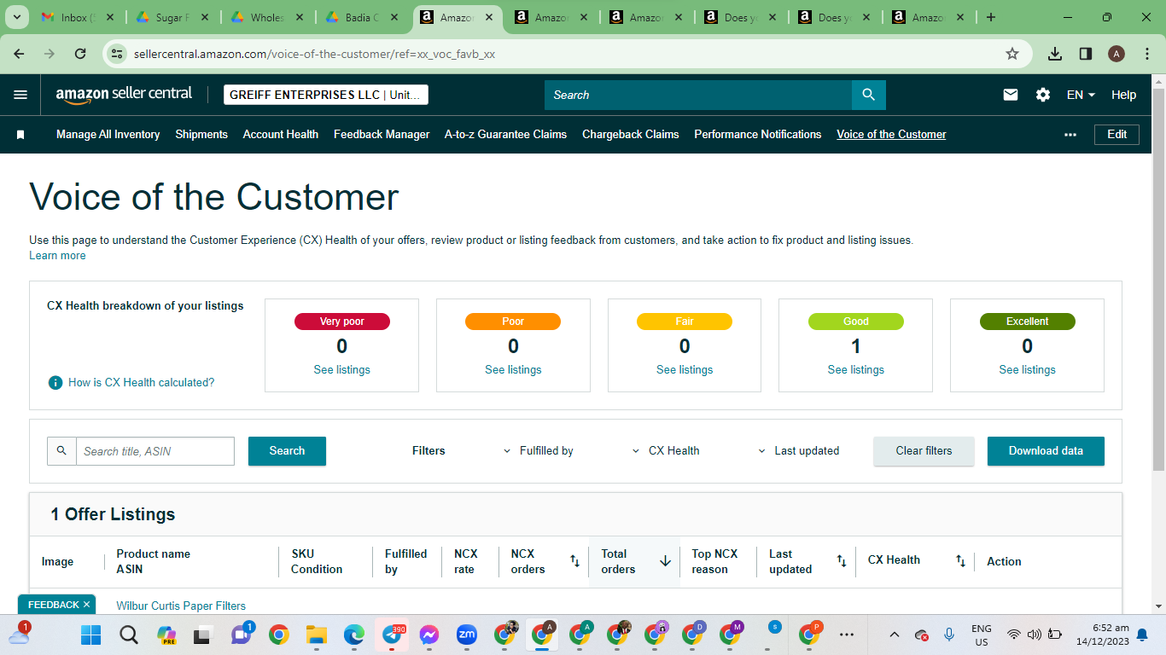Show hidden icons in system tray
The height and width of the screenshot is (655, 1166).
pos(895,635)
